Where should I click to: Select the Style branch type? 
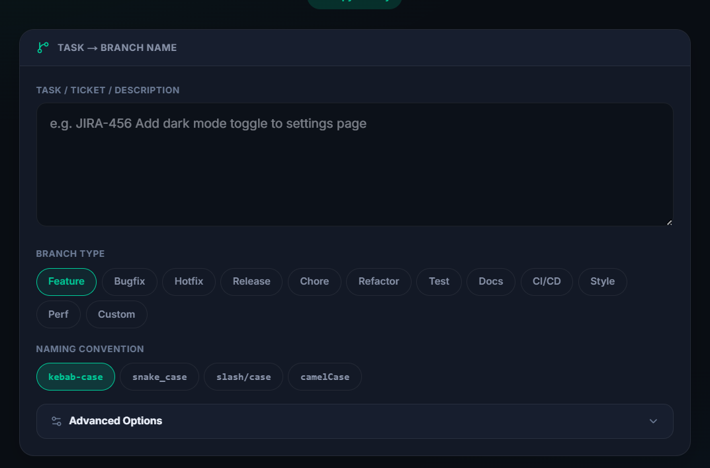(x=602, y=281)
